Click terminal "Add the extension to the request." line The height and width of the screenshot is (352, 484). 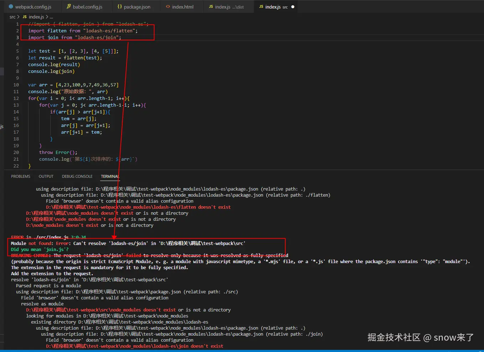click(x=52, y=274)
